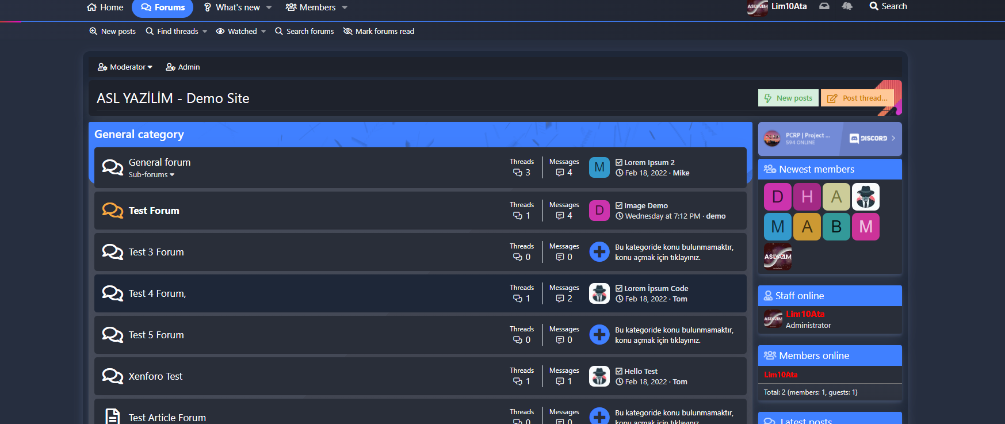
Task: Click the spy-hat newest member avatar
Action: coord(866,197)
